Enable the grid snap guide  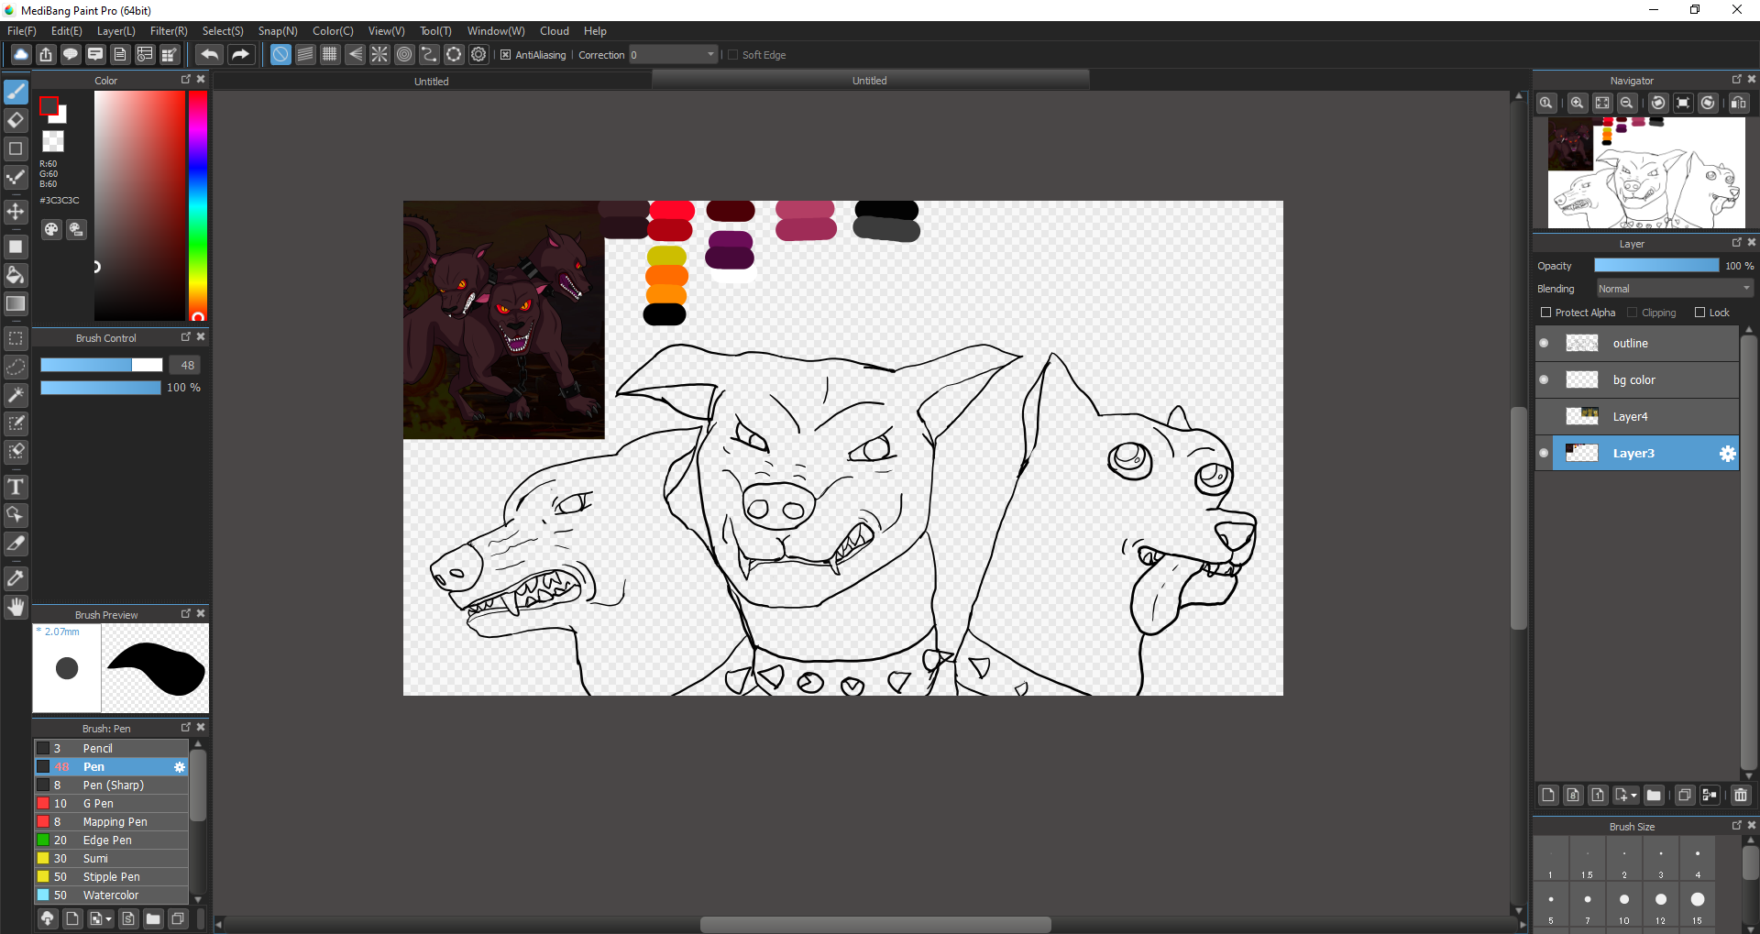(330, 55)
